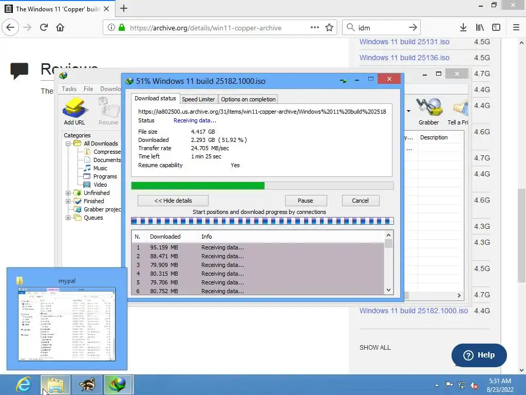Show hidden tray icons arrow
Screen dimensions: 526x395
pyautogui.click(x=437, y=385)
